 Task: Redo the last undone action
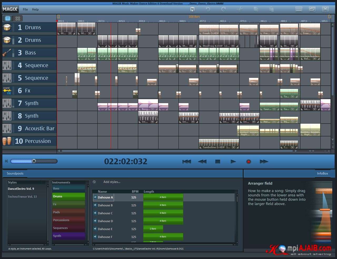pos(224,9)
